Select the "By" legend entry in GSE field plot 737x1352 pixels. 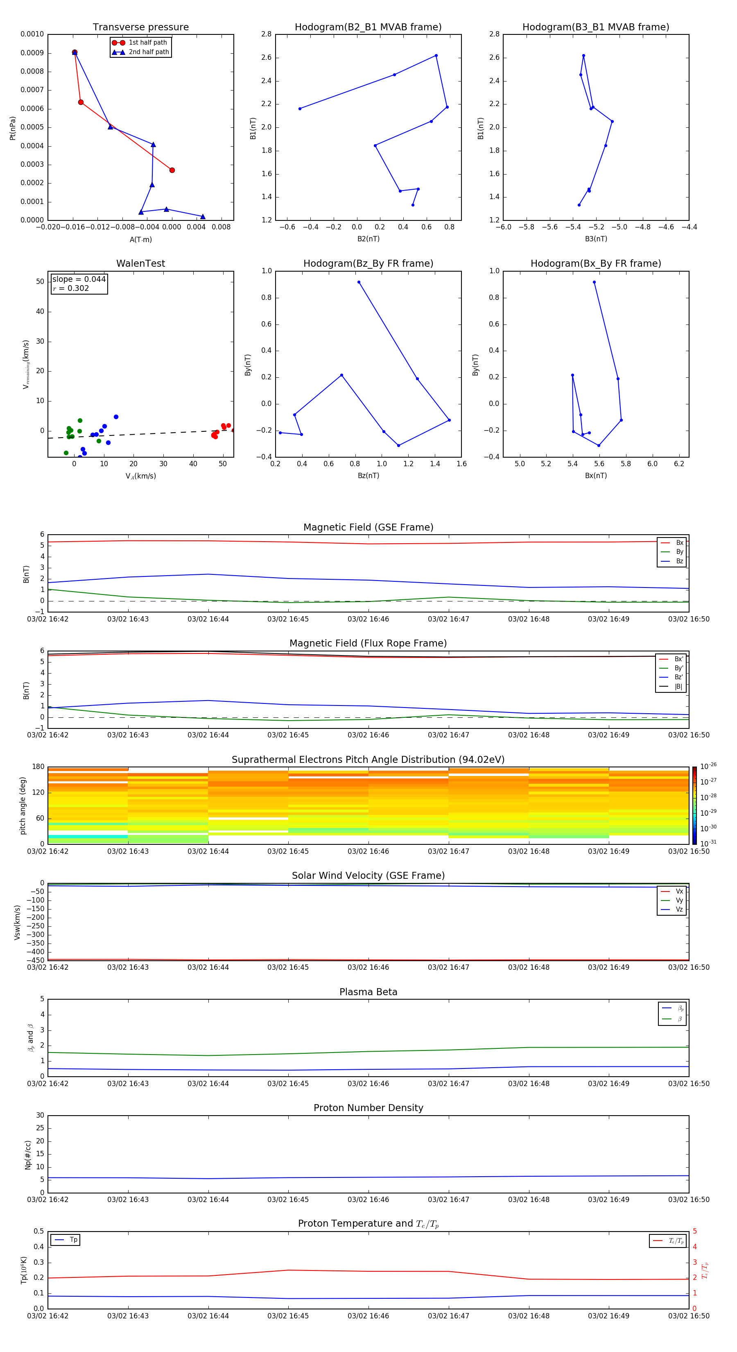click(672, 551)
